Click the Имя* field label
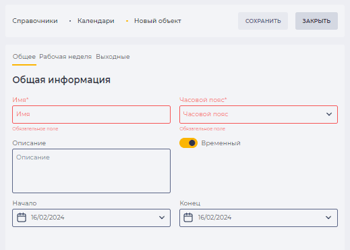 point(20,99)
